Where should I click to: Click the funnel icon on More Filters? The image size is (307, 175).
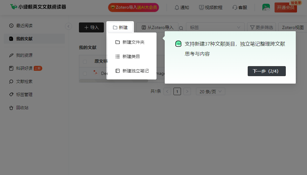tap(252, 27)
